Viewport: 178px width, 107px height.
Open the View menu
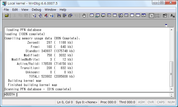(25, 10)
